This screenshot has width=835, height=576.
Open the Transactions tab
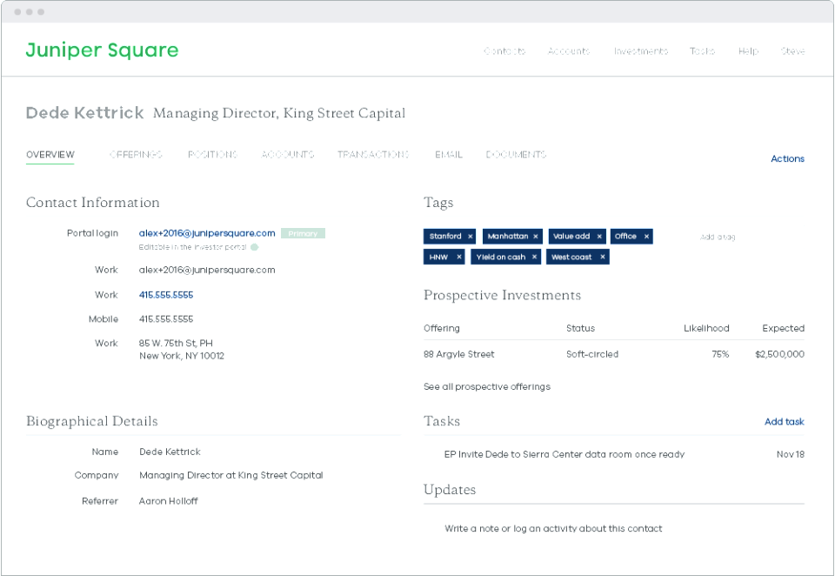tap(373, 155)
